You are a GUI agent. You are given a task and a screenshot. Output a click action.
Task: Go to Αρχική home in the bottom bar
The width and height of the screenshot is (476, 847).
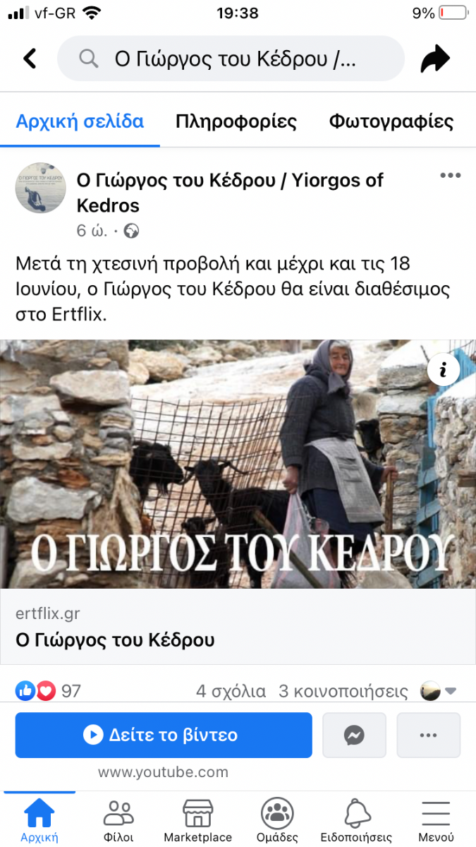pyautogui.click(x=39, y=822)
